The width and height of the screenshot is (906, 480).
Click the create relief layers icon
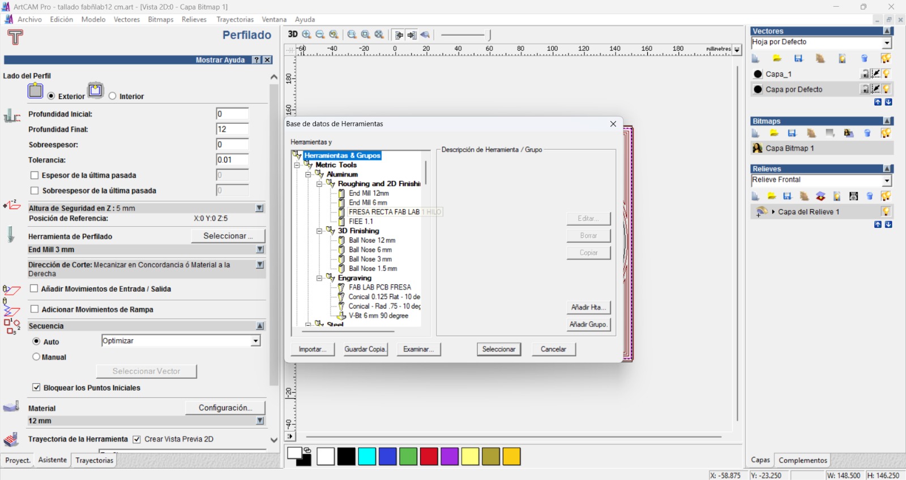820,196
